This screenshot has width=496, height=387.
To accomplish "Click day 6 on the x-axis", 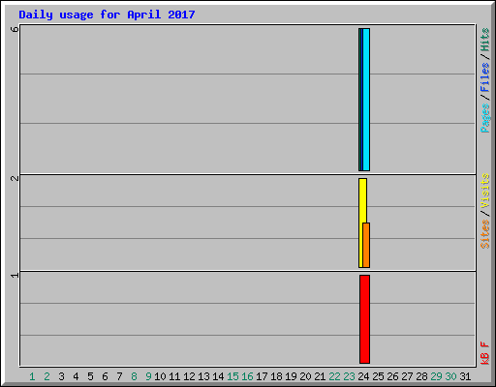I will pos(105,376).
